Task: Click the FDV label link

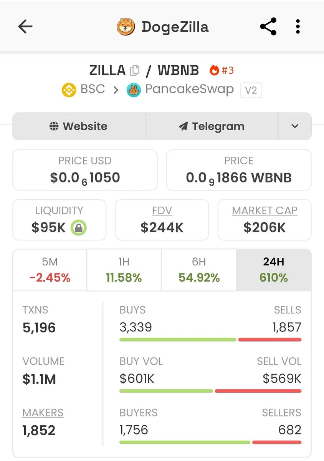Action: (162, 211)
